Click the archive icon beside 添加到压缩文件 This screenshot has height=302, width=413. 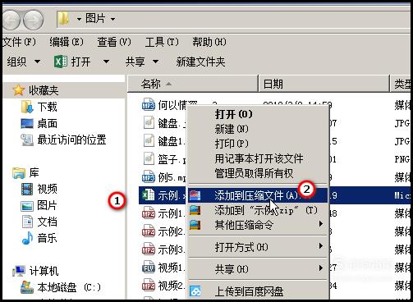[x=195, y=195]
